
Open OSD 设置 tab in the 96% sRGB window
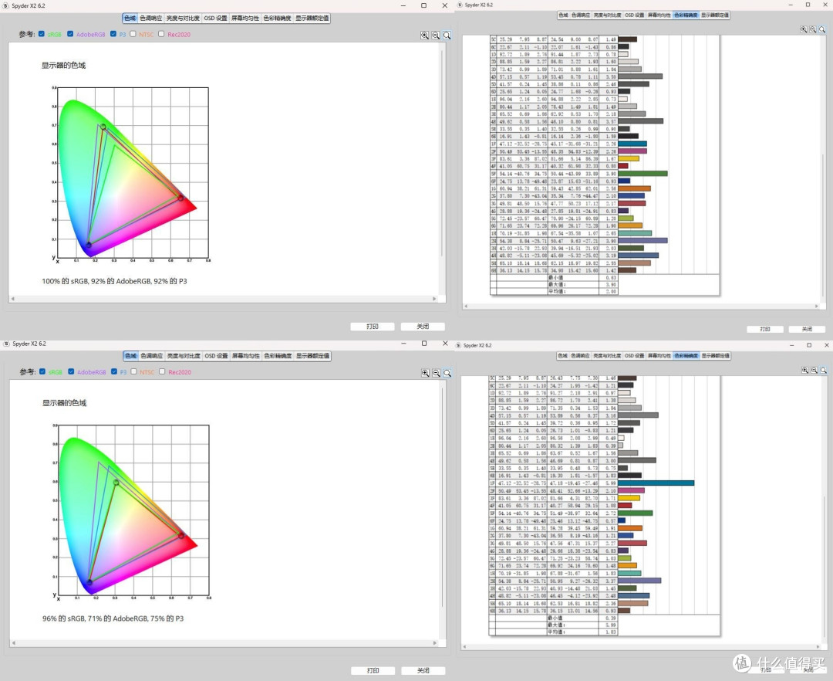pos(216,356)
